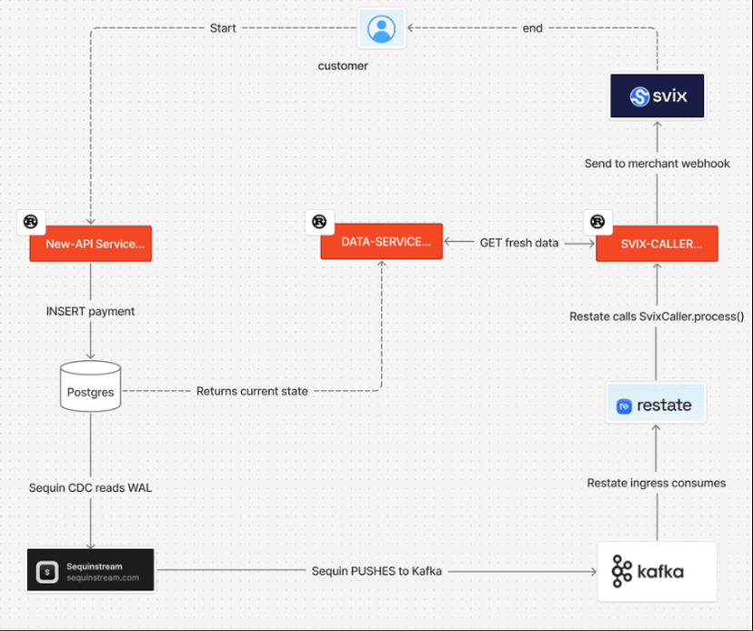Select the end edge label
753x631 pixels.
(532, 28)
